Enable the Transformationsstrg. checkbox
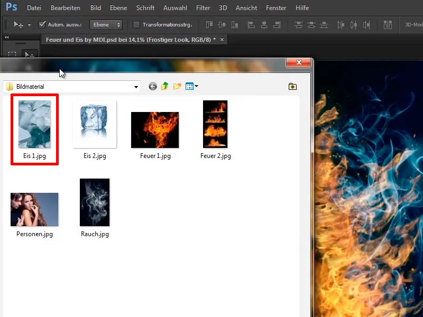This screenshot has height=317, width=423. (x=136, y=25)
